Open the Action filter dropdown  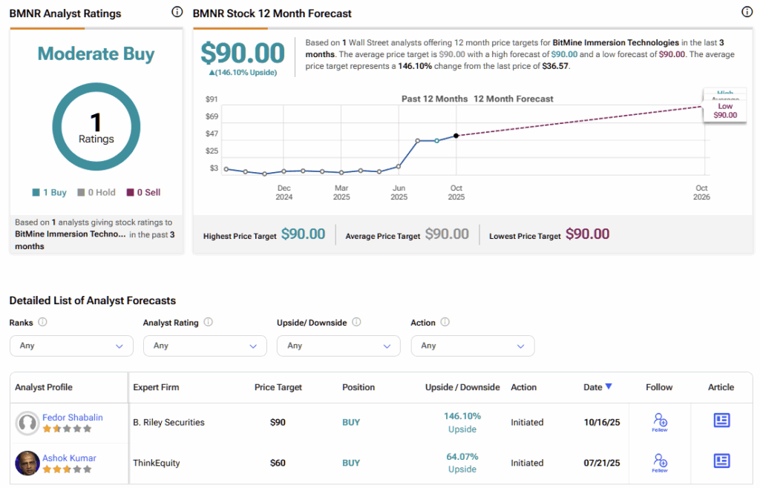[472, 346]
